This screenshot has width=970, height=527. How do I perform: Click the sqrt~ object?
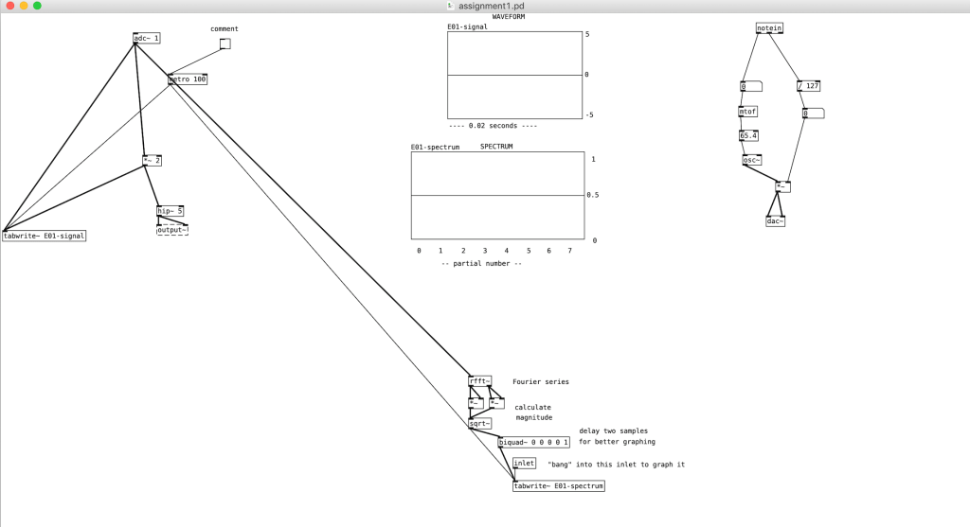pyautogui.click(x=480, y=424)
